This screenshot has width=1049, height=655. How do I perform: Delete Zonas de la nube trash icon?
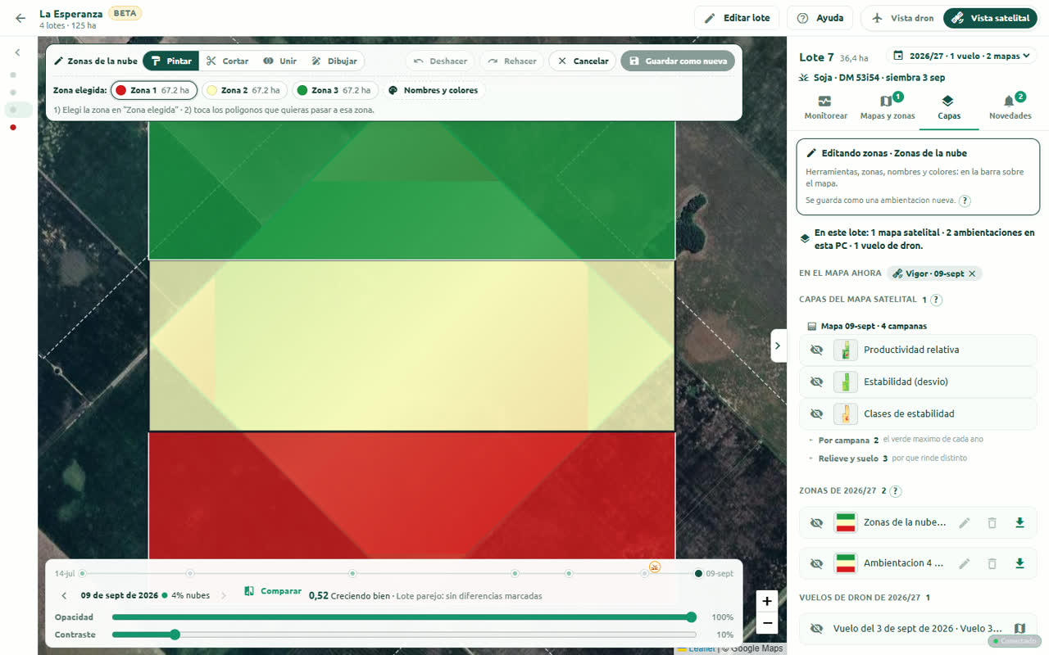[x=992, y=522]
